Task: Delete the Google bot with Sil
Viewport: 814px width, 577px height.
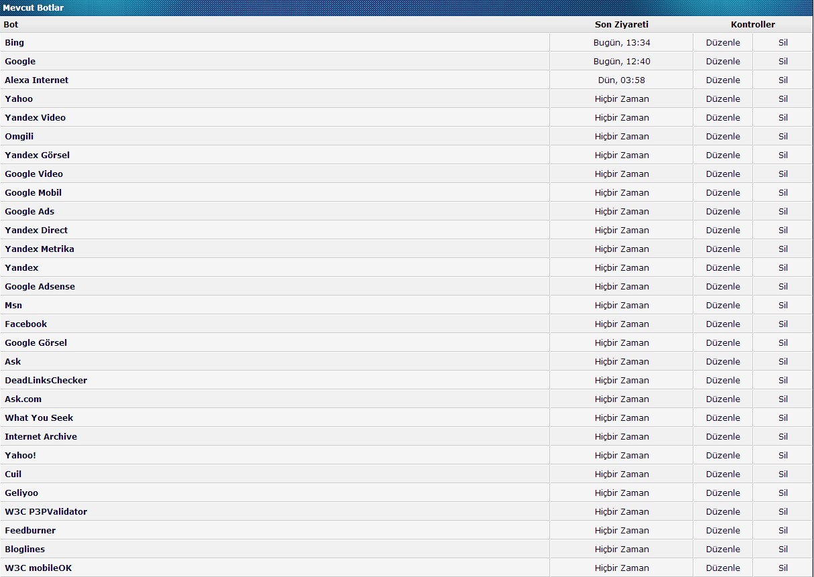Action: [783, 61]
